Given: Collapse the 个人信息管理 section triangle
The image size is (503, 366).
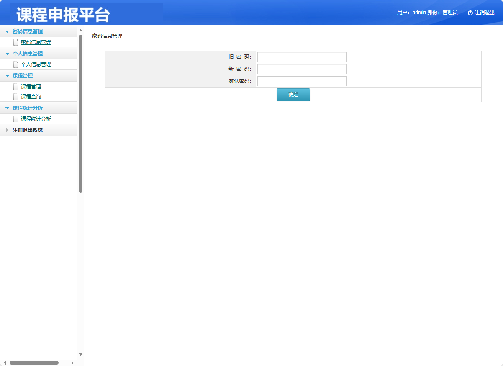Looking at the screenshot, I should click(7, 53).
